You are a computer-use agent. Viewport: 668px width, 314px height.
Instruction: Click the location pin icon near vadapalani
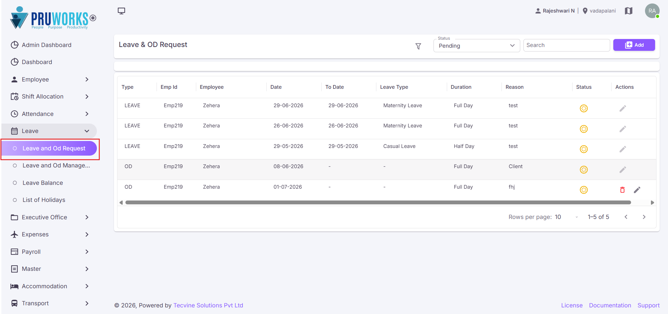click(x=585, y=11)
